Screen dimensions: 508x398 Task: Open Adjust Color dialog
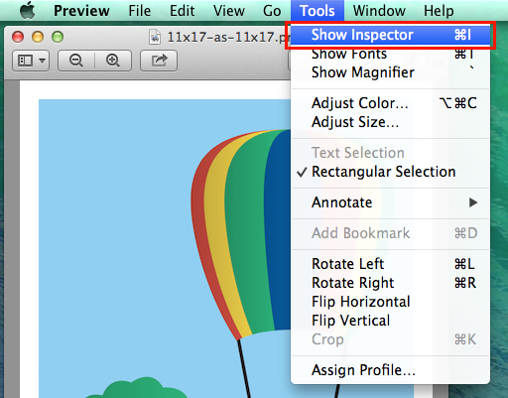(x=391, y=103)
